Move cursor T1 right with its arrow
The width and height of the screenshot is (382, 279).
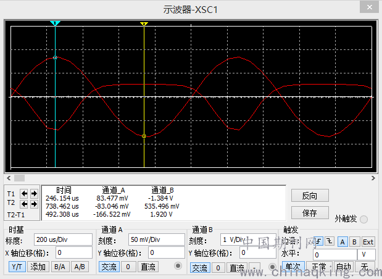click(x=34, y=193)
